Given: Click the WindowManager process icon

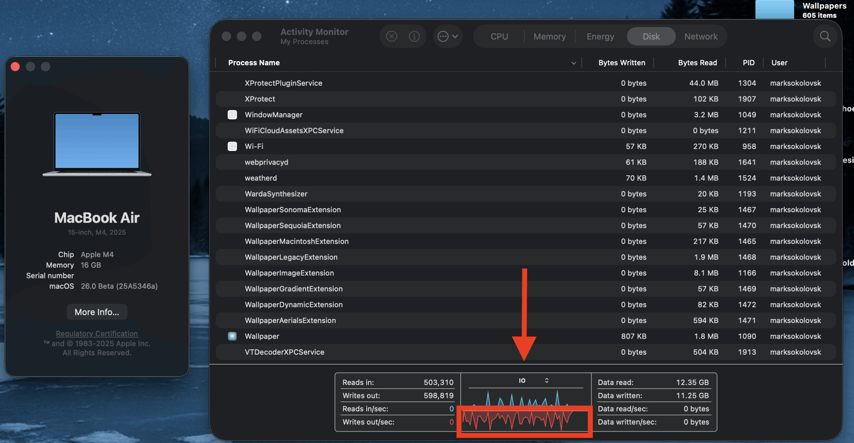Looking at the screenshot, I should pos(232,115).
